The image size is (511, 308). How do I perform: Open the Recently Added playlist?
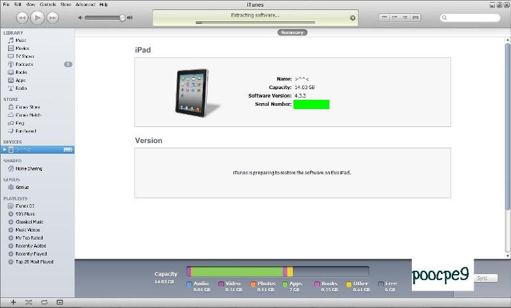(x=31, y=245)
